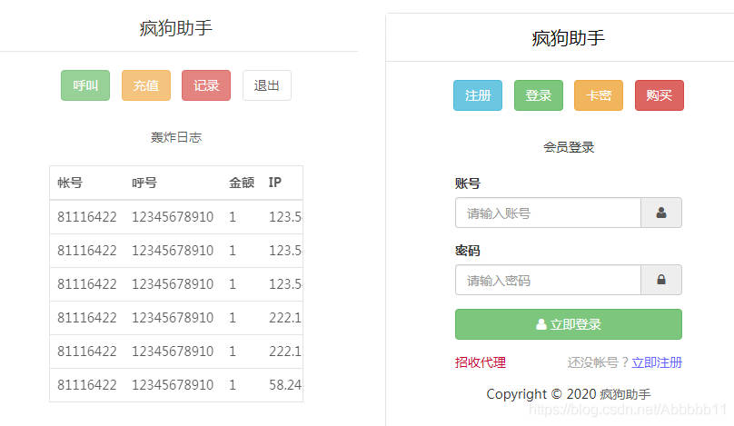This screenshot has width=734, height=426.
Task: Click the 帐号 column header
Action: click(x=70, y=183)
